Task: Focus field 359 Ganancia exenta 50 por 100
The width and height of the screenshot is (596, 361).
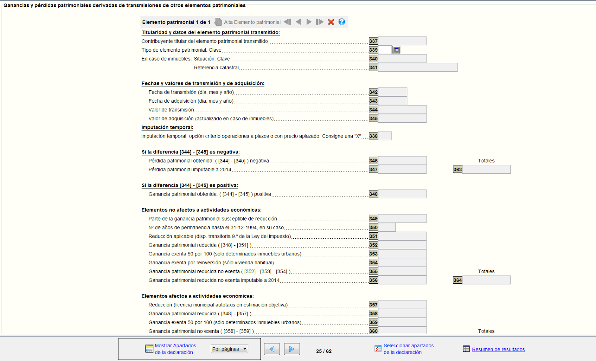Action: [402, 322]
